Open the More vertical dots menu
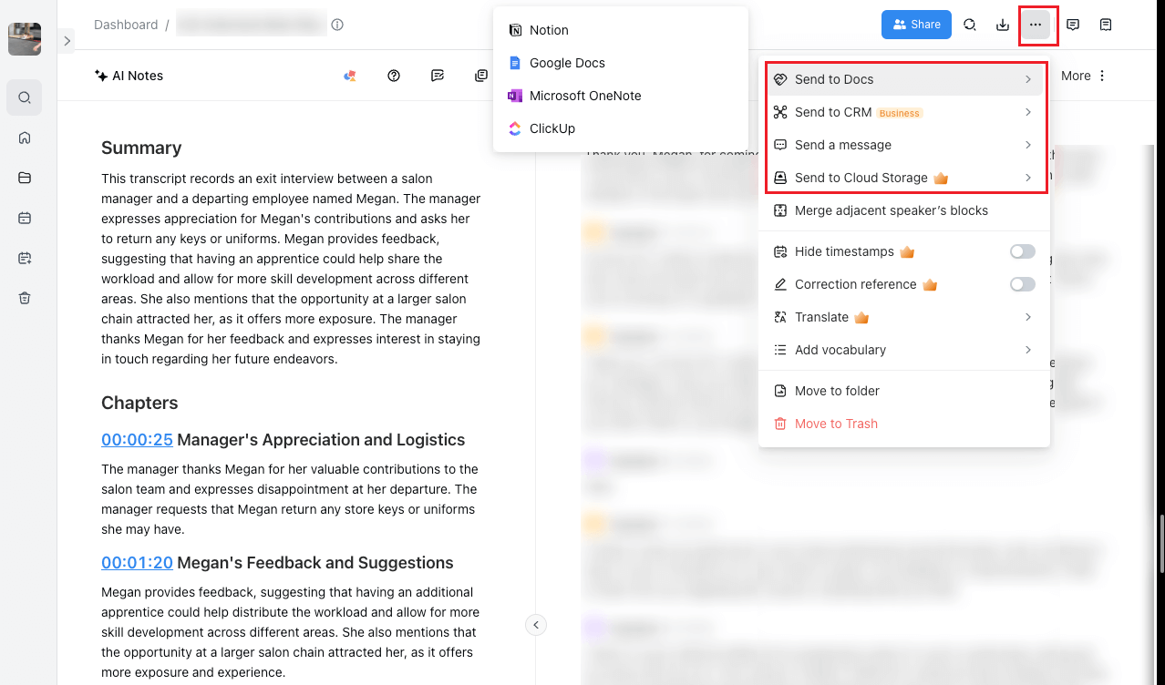The height and width of the screenshot is (685, 1165). tap(1084, 76)
